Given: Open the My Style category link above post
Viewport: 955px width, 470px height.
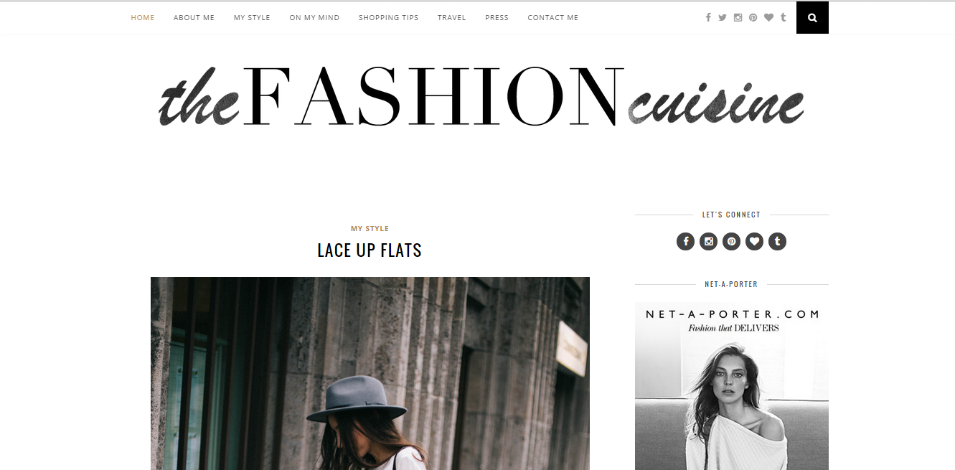Looking at the screenshot, I should click(x=370, y=228).
